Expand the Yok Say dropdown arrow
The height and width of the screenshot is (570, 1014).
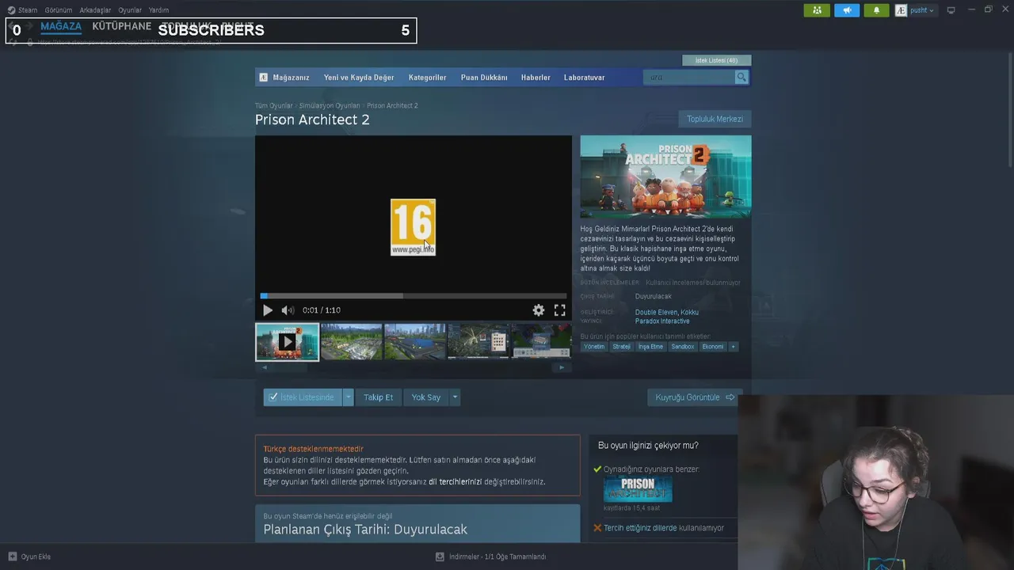(x=455, y=397)
